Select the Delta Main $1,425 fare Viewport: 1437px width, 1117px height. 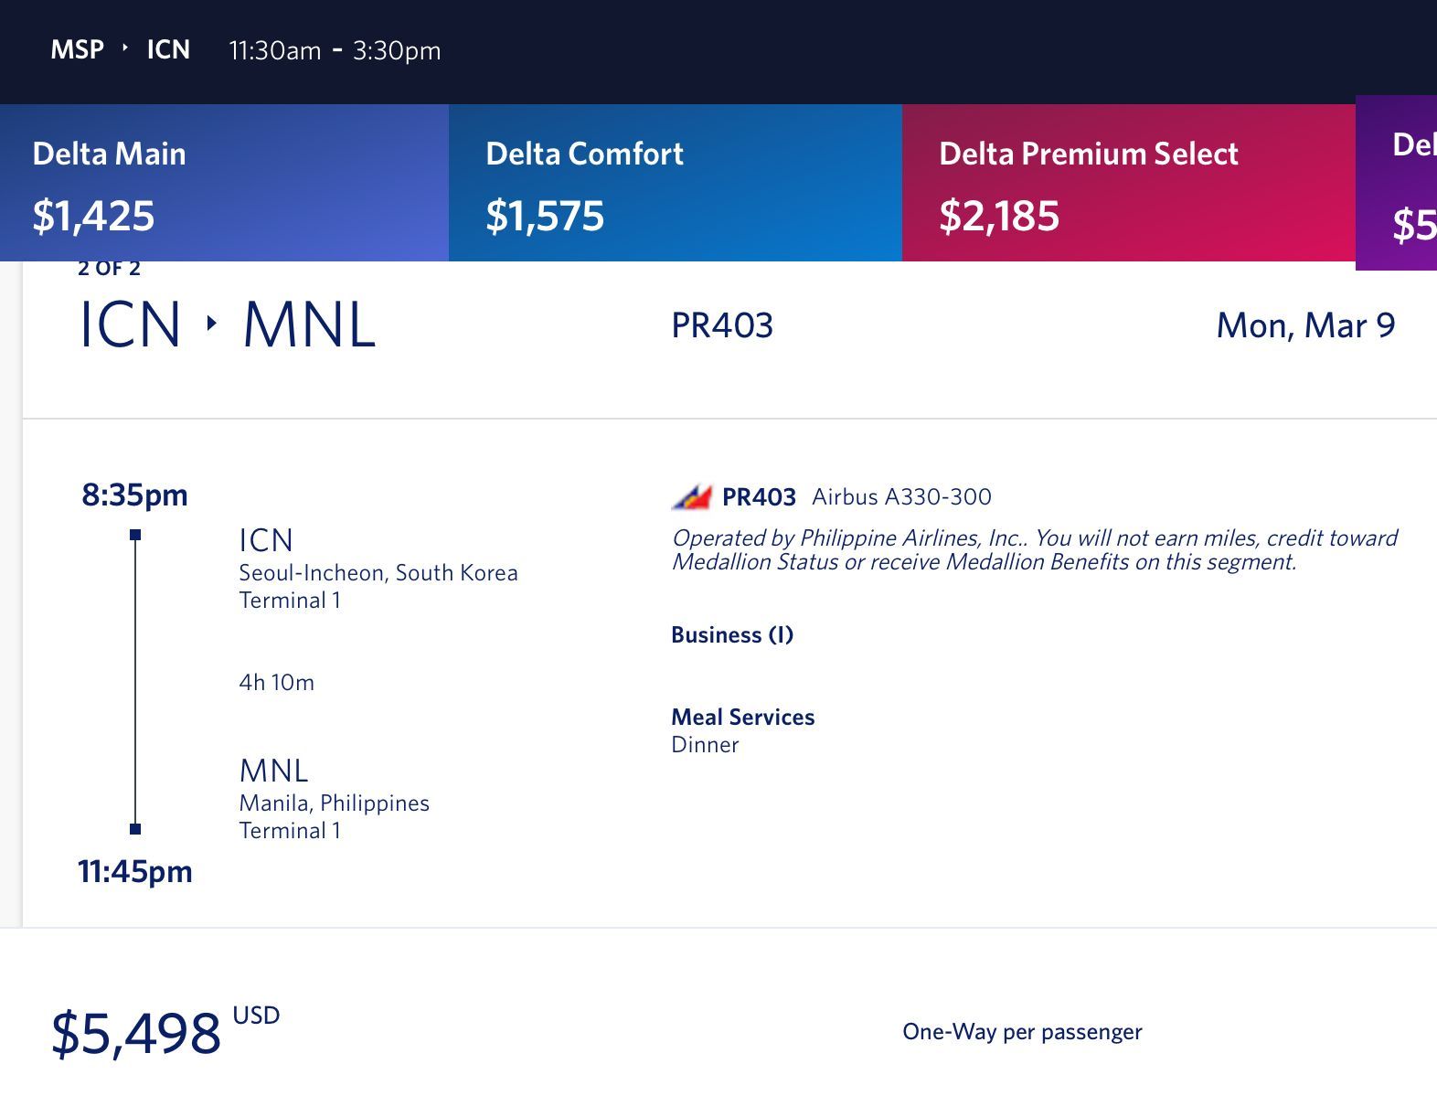coord(224,183)
